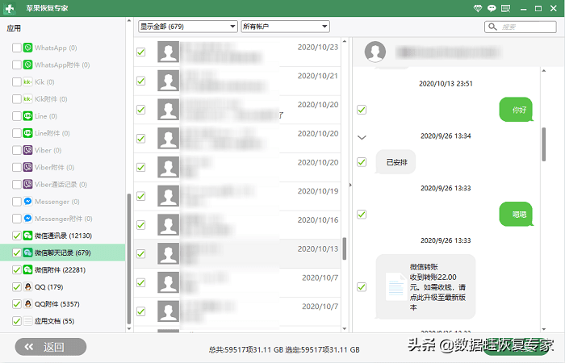Viewport: 565px width, 363px height.
Task: Click the chat panel scrollbar thumb
Action: click(544, 144)
